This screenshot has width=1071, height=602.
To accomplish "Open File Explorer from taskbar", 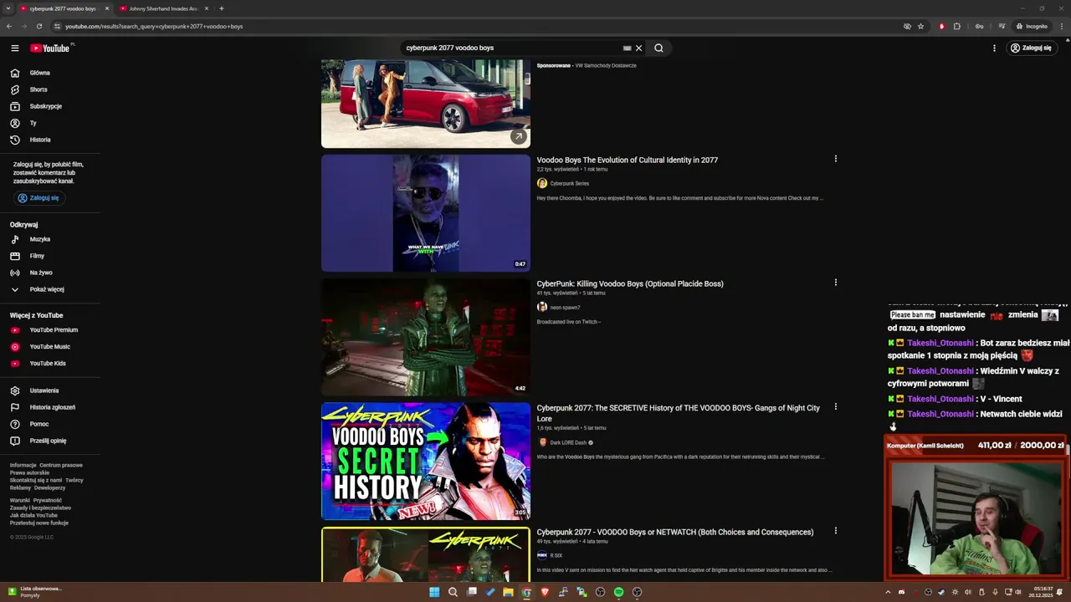I will pos(508,592).
